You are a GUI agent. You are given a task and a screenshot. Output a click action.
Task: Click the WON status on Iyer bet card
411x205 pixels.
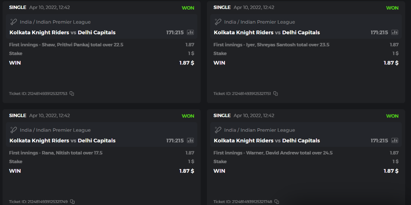pyautogui.click(x=392, y=8)
